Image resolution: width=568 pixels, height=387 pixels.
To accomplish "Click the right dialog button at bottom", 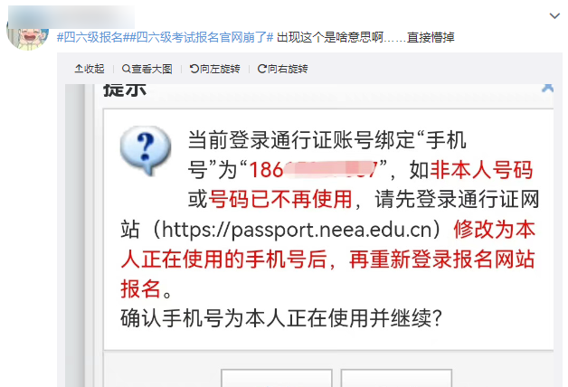I will click(x=396, y=378).
